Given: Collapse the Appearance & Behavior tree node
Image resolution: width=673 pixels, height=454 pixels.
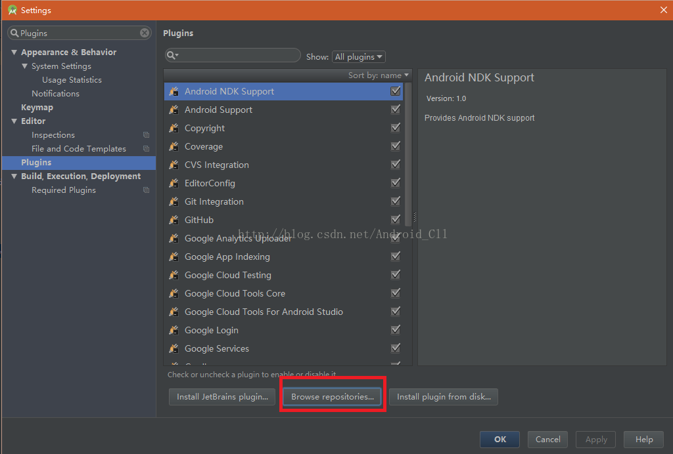Looking at the screenshot, I should (14, 52).
